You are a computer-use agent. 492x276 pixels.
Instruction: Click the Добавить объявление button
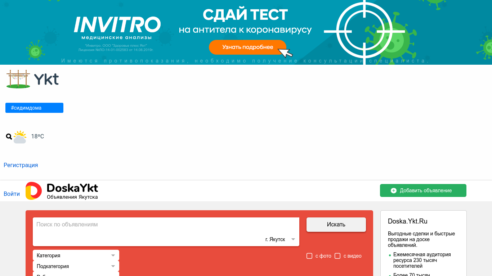(423, 190)
